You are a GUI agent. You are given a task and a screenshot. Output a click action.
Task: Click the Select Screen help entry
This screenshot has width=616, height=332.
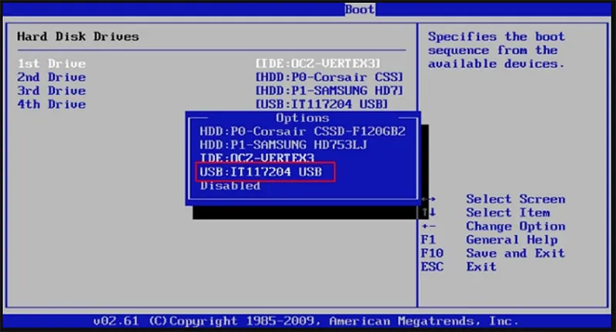tap(516, 199)
